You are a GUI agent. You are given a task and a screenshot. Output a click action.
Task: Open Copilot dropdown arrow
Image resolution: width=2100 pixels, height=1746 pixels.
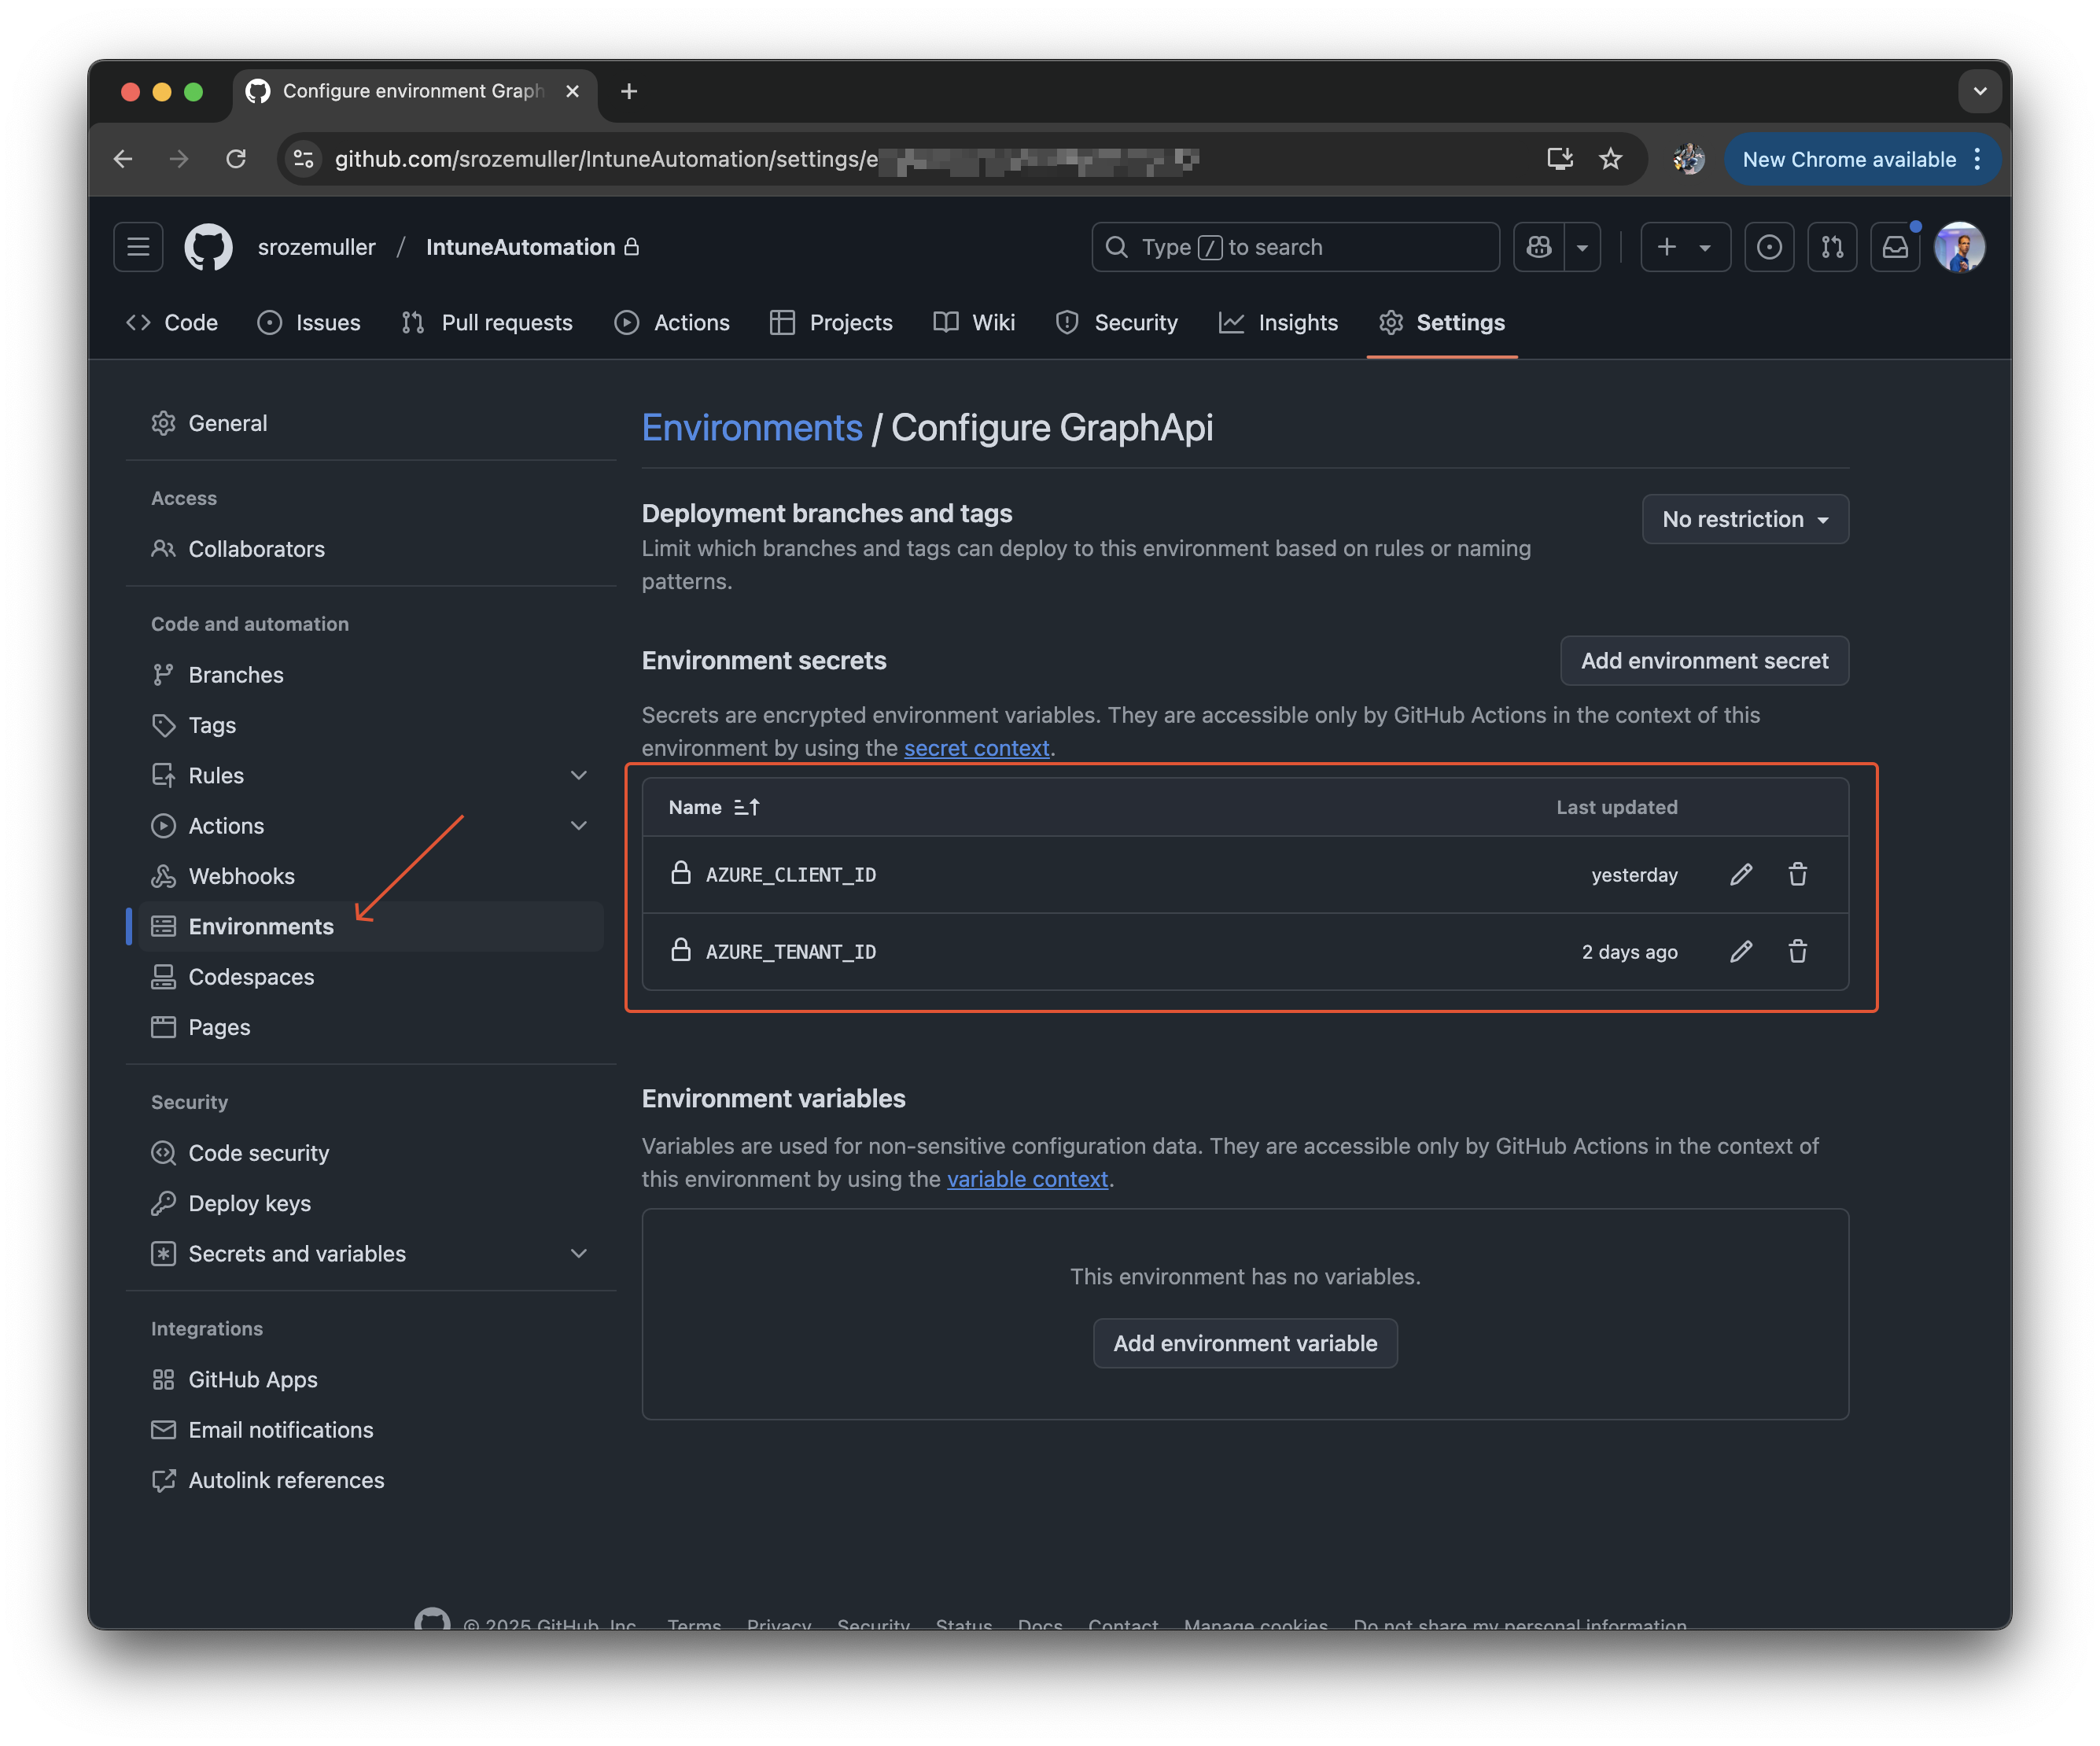[x=1582, y=247]
